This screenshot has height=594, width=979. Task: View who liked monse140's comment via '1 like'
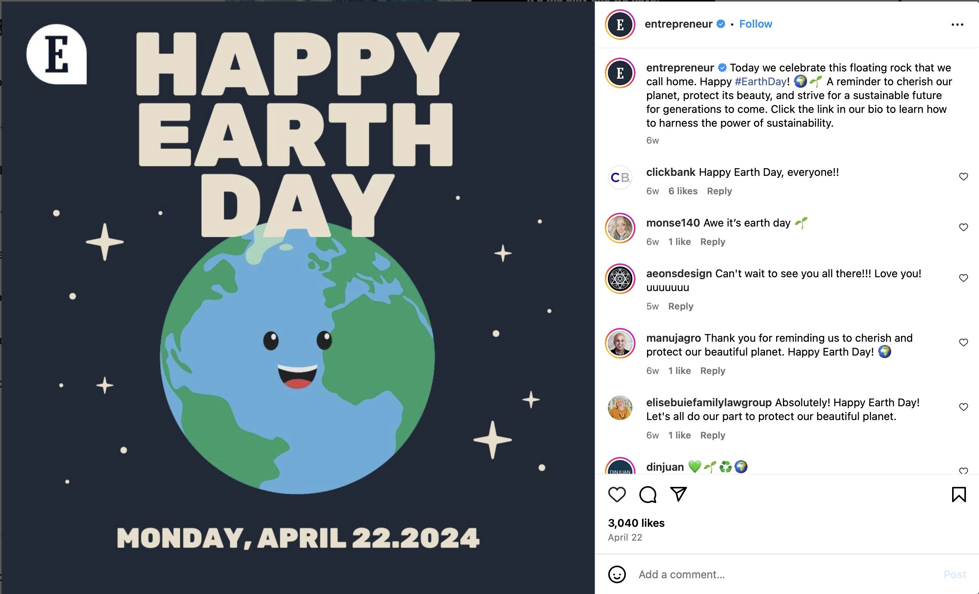(x=679, y=242)
